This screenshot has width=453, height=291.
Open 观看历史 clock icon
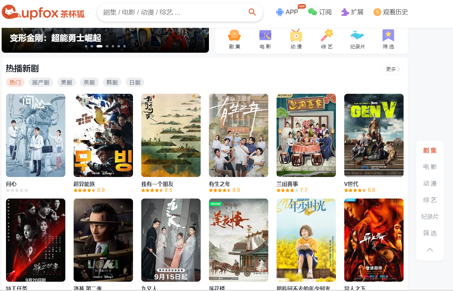pos(377,12)
